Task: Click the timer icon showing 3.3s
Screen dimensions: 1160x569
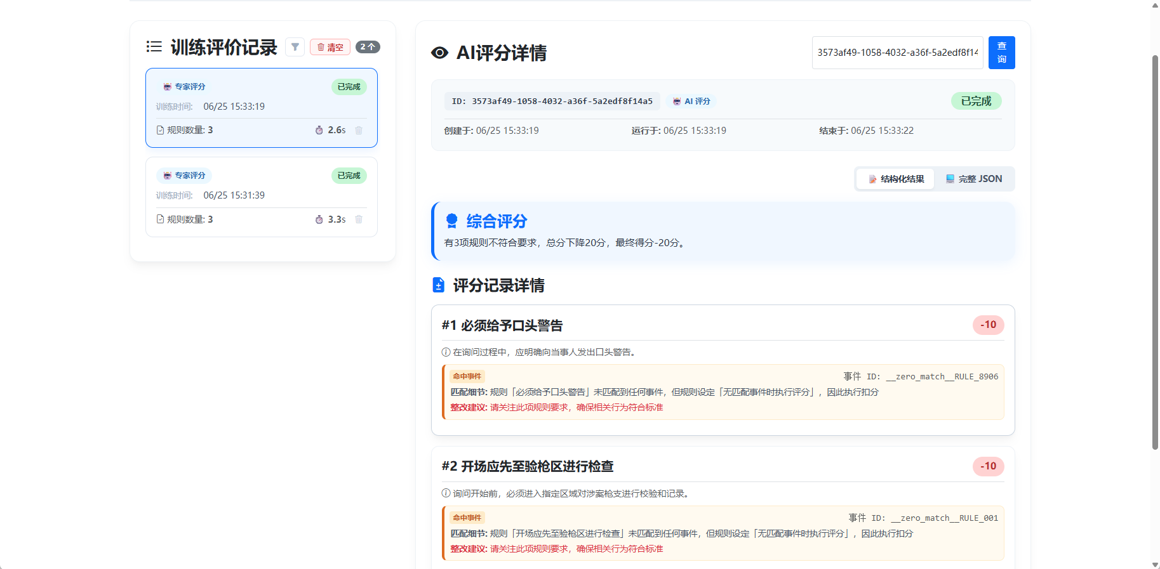Action: [319, 219]
